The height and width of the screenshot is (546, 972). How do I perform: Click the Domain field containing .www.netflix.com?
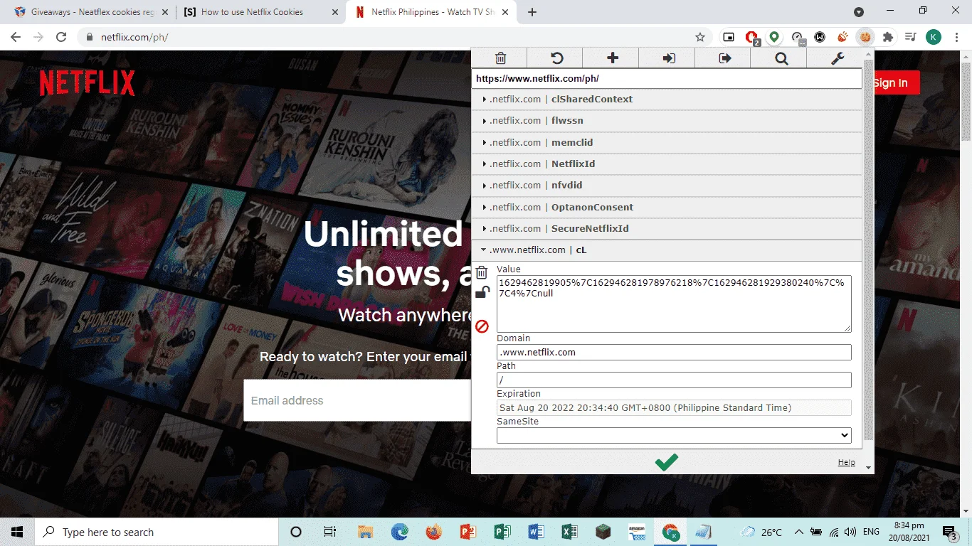pyautogui.click(x=674, y=352)
